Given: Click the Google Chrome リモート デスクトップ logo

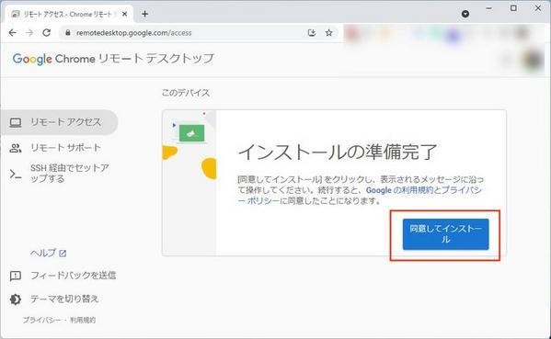Looking at the screenshot, I should [x=113, y=59].
